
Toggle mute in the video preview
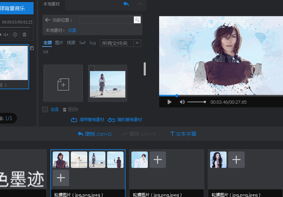(x=182, y=102)
